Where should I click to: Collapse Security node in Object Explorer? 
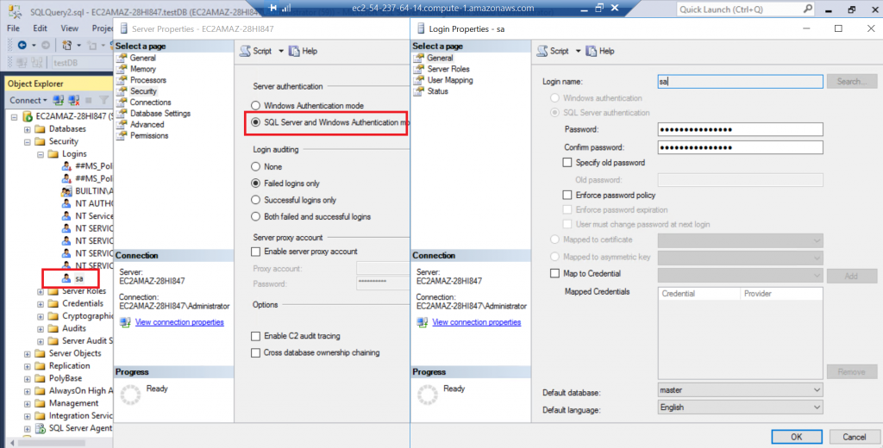point(27,142)
